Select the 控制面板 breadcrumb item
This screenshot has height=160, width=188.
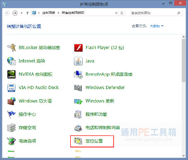[x=49, y=13]
